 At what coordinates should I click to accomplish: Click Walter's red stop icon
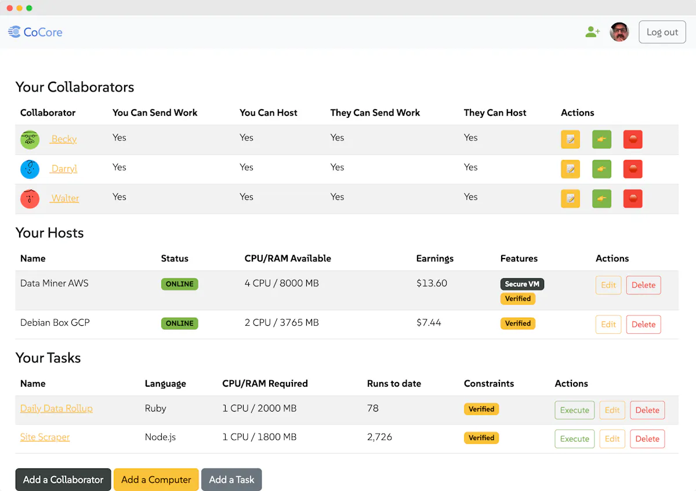(633, 198)
